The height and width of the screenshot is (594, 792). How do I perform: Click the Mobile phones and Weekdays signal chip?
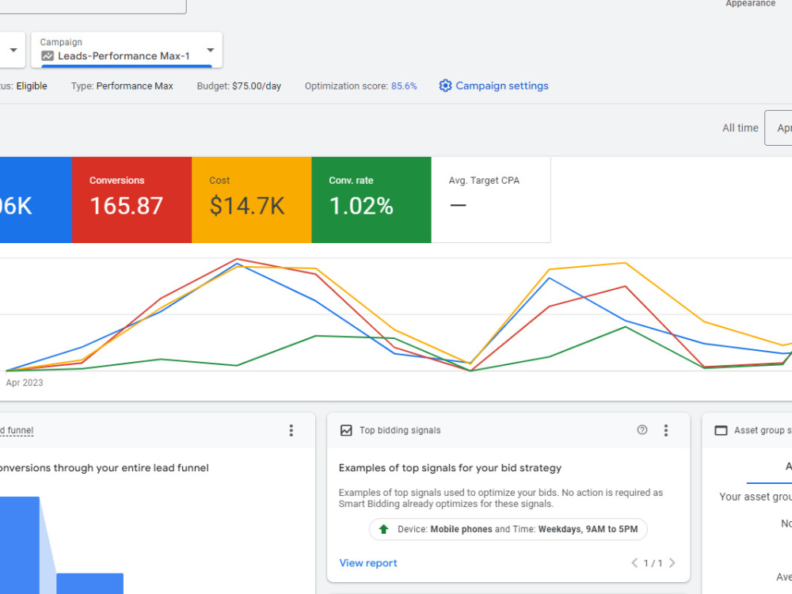(x=508, y=529)
